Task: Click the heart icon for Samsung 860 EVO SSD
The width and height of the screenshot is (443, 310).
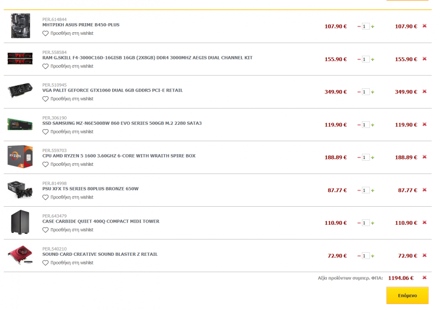Action: tap(45, 132)
